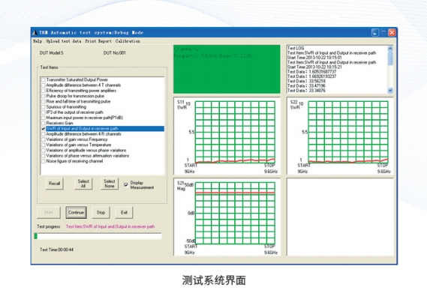This screenshot has height=299, width=427.
Task: Toggle the Display Measurement checkbox
Action: 126,185
